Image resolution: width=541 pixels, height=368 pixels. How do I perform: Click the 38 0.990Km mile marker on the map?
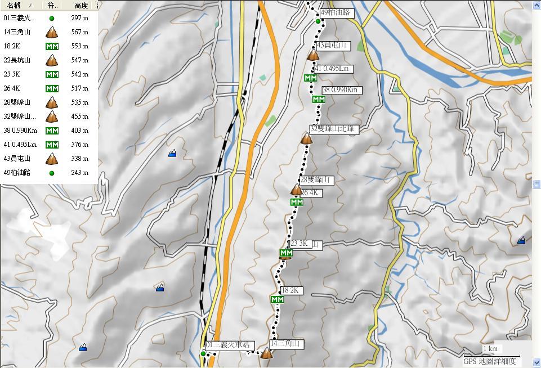coord(319,100)
